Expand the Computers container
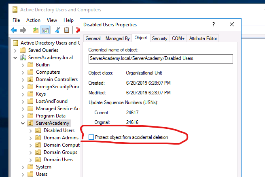 (23, 73)
